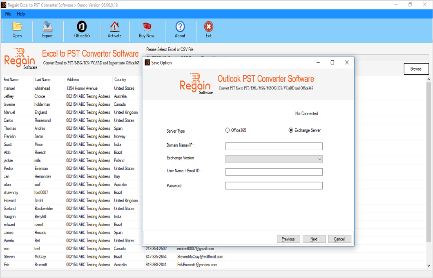
Task: Click the Regain Software logo in the dialog
Action: pos(196,85)
